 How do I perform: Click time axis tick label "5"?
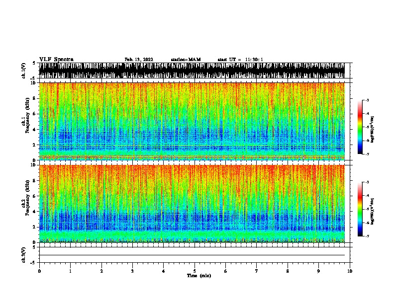(195, 271)
